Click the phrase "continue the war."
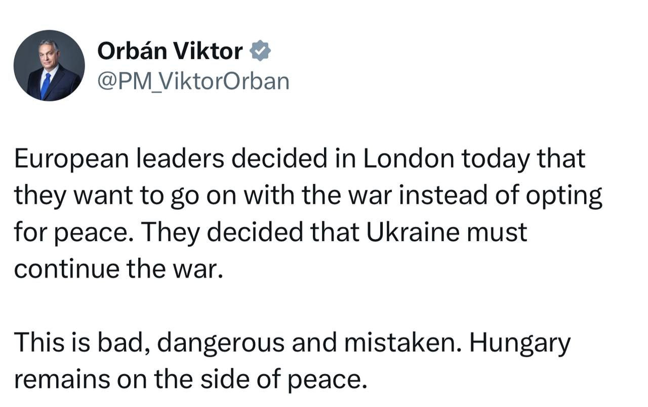The width and height of the screenshot is (648, 407). coord(118,269)
